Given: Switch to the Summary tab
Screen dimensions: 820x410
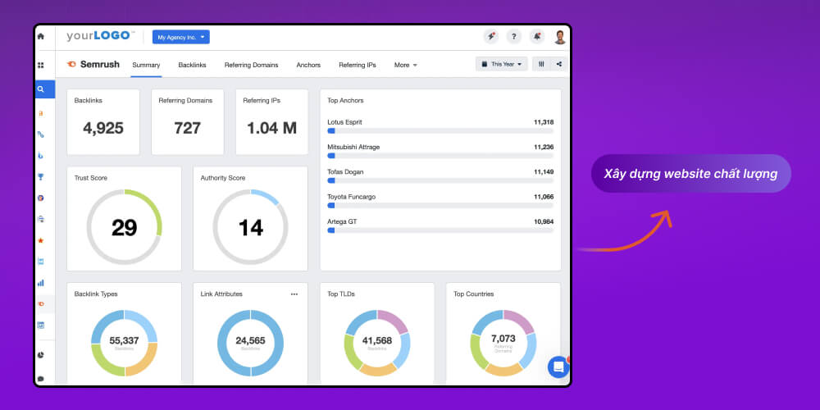Looking at the screenshot, I should tap(146, 66).
